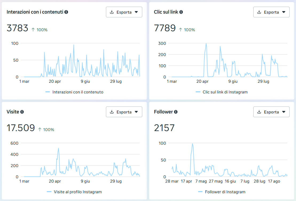296x201 pixels.
Task: Click legend text Clic sul link di Instagram
Action: pos(225,92)
